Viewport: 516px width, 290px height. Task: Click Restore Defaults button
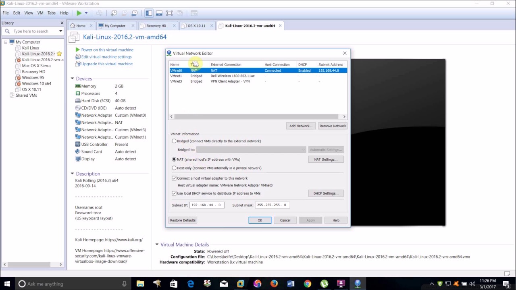click(183, 220)
